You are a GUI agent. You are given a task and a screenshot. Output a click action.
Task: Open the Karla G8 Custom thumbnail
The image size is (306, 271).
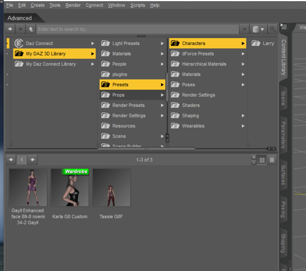click(x=70, y=188)
